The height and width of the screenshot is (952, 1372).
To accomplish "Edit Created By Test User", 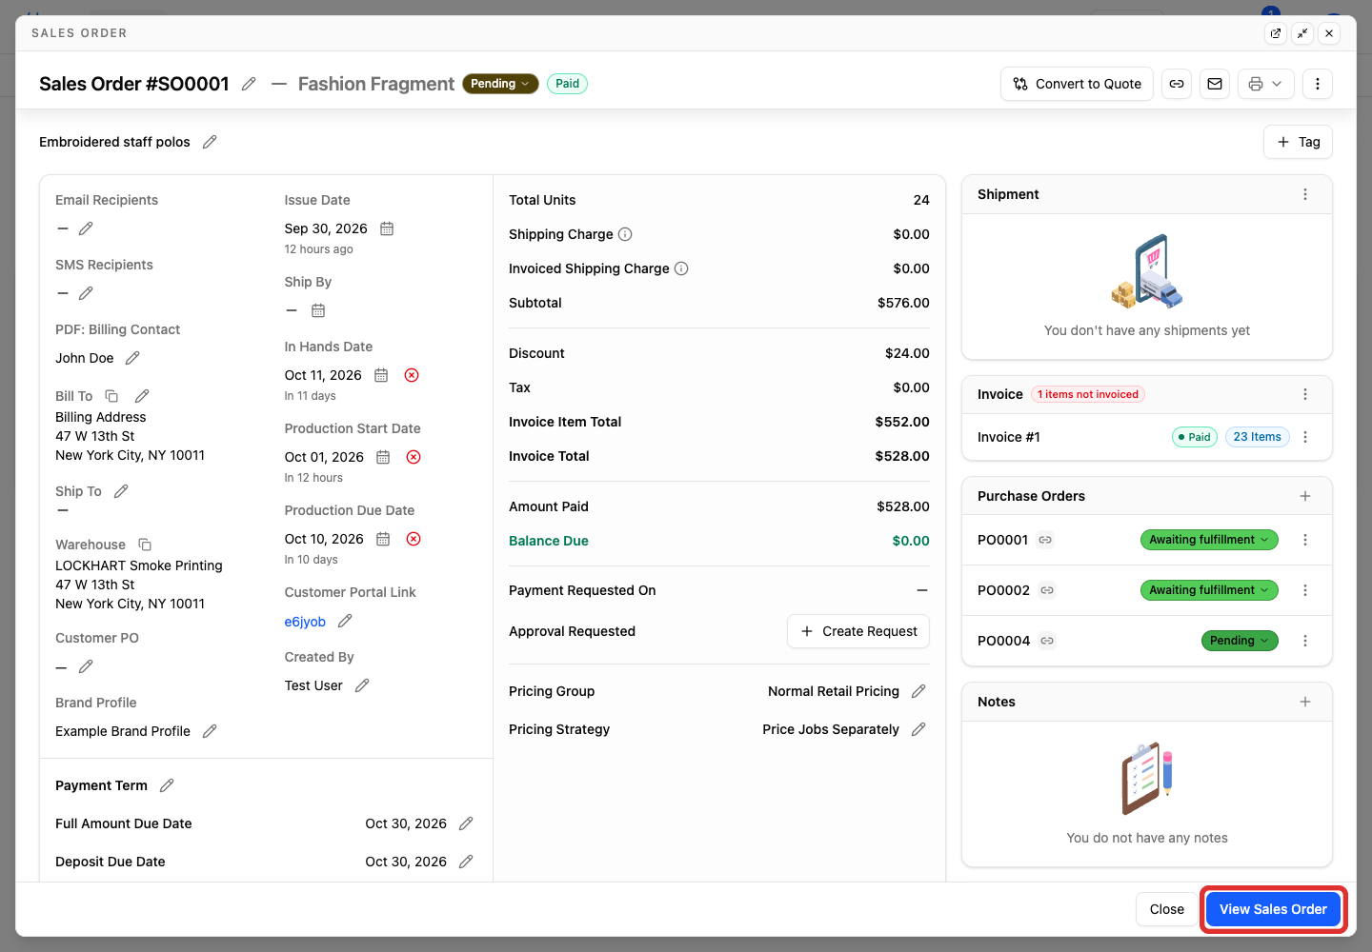I will click(x=362, y=685).
